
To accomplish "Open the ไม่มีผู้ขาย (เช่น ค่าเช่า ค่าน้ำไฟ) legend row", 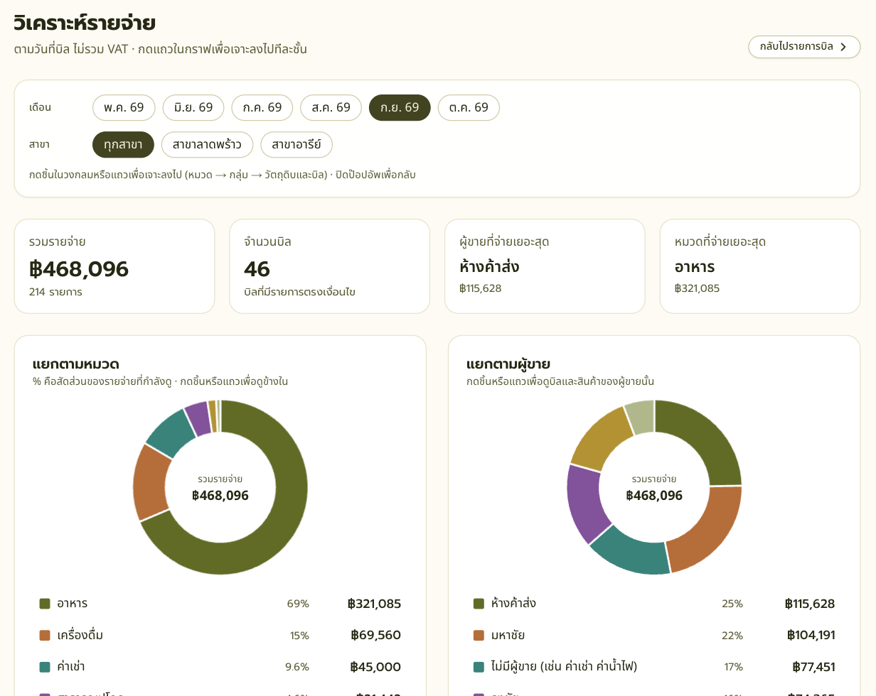I will tap(654, 667).
